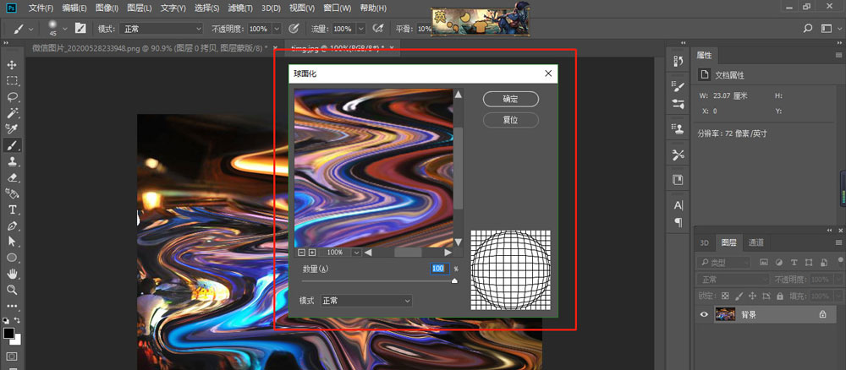Switch to the 通道 tab
Screen dimensions: 846x370
click(756, 242)
